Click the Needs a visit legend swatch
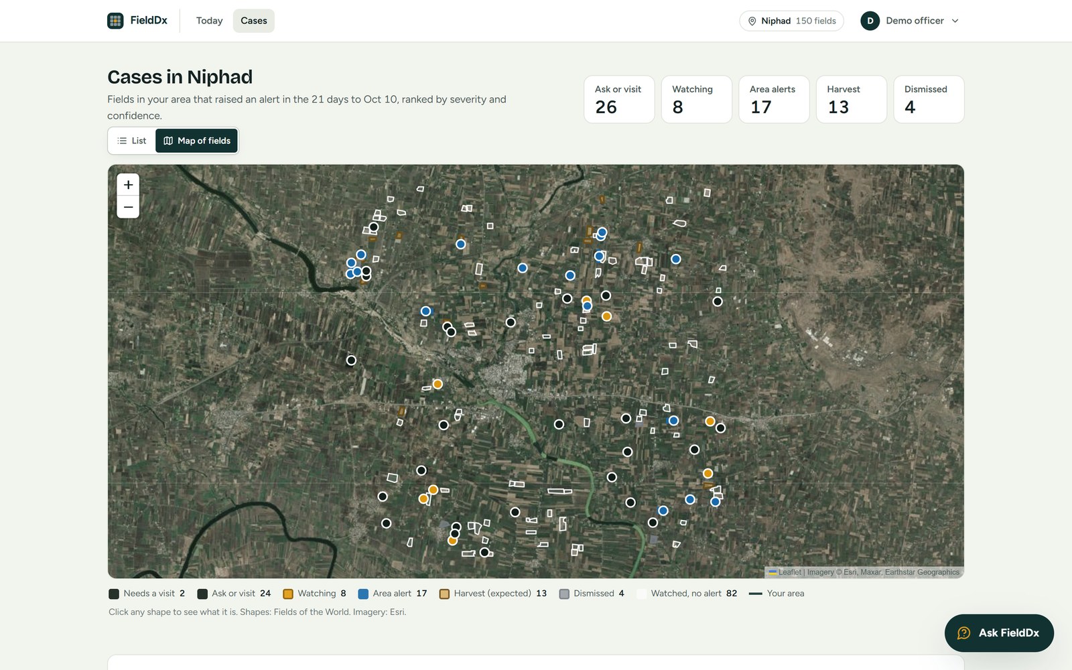This screenshot has width=1072, height=670. tap(114, 594)
